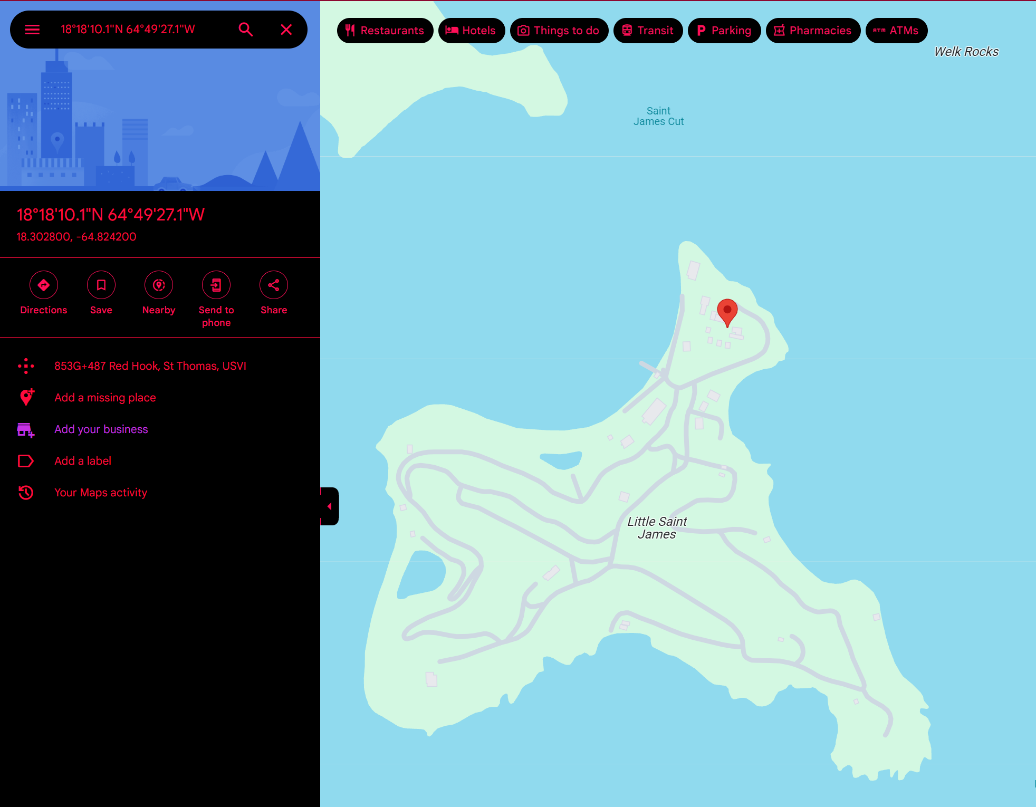Save this location
Viewport: 1036px width, 807px height.
tap(101, 293)
